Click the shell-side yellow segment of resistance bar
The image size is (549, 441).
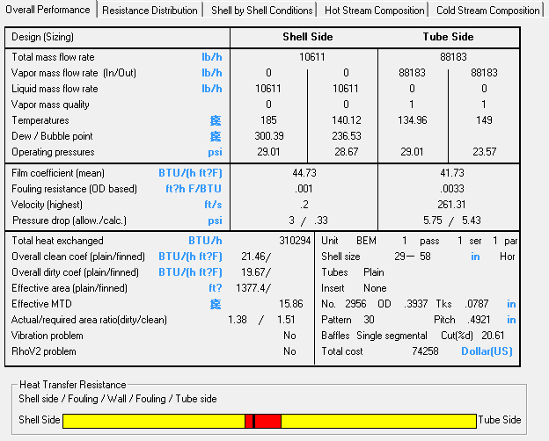pos(154,421)
